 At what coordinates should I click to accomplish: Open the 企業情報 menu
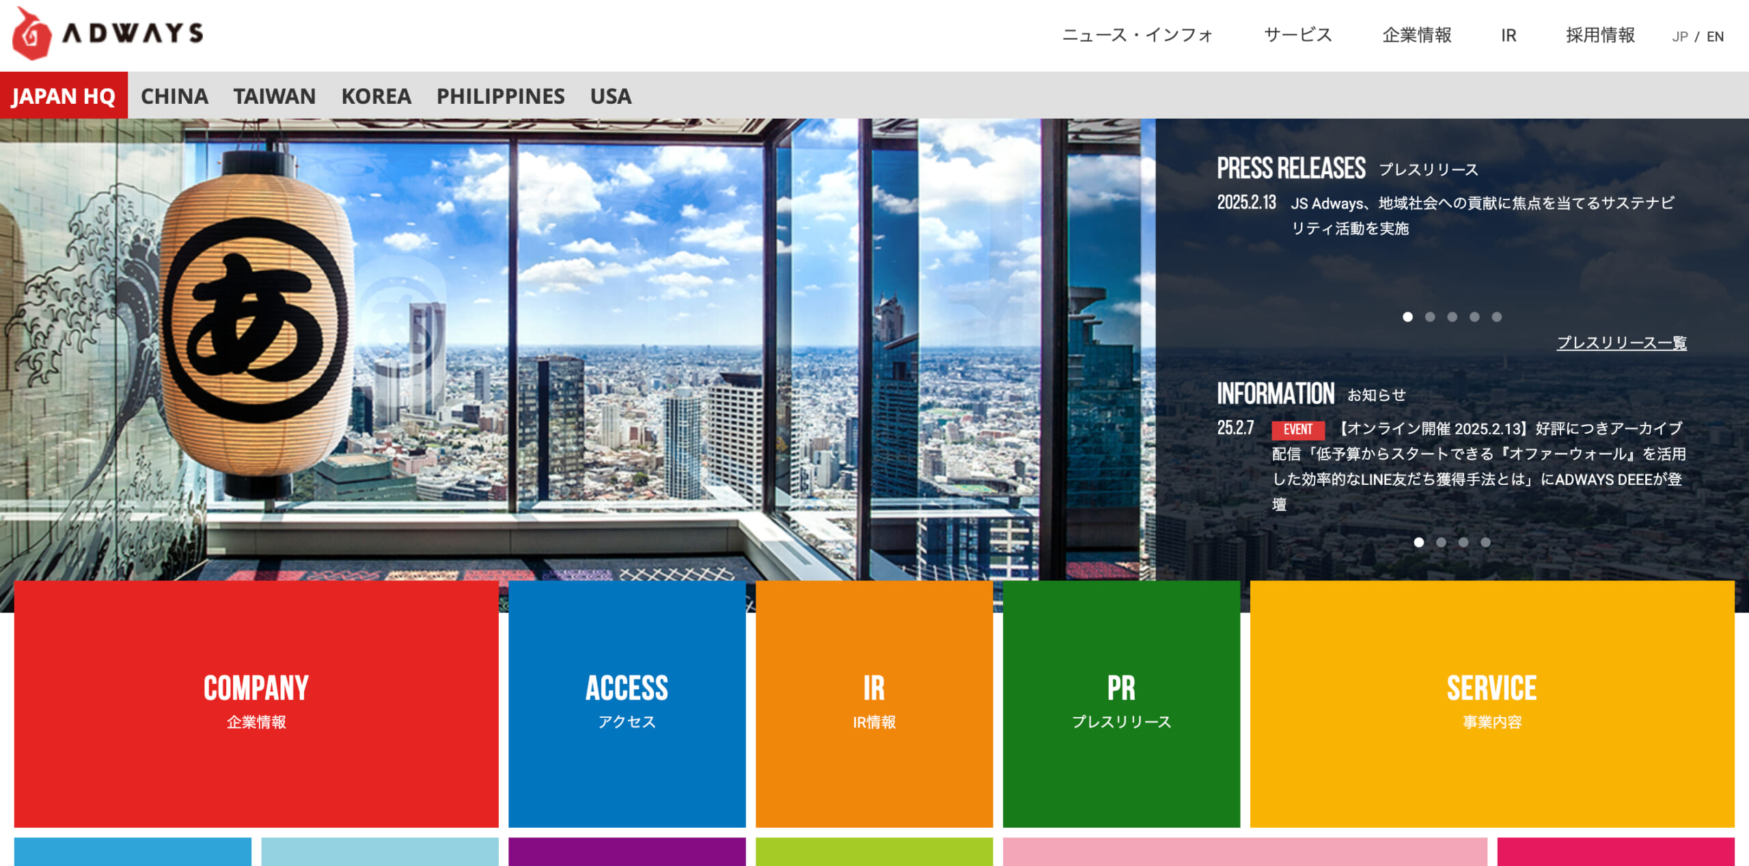pos(1417,36)
